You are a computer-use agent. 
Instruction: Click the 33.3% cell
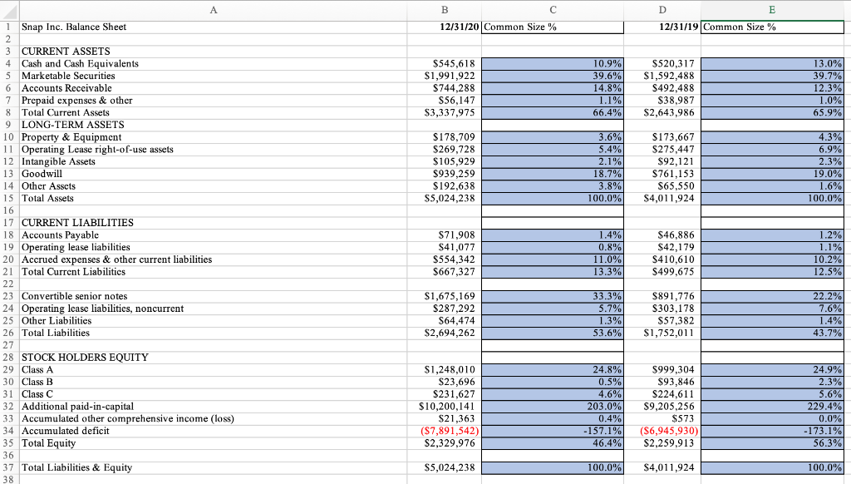[x=553, y=296]
